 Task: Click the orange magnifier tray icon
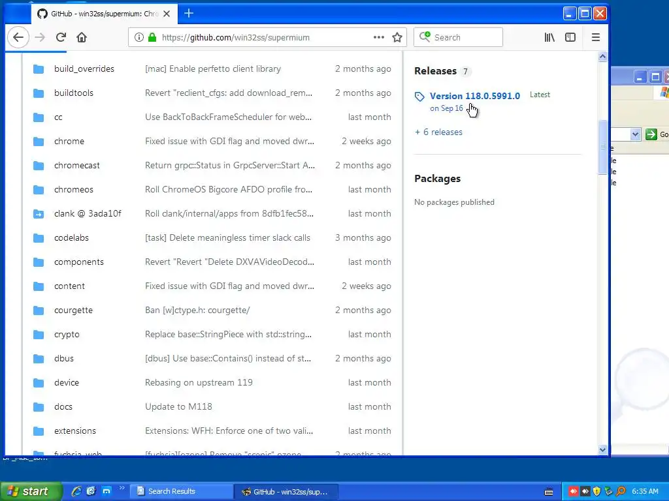[x=621, y=492]
